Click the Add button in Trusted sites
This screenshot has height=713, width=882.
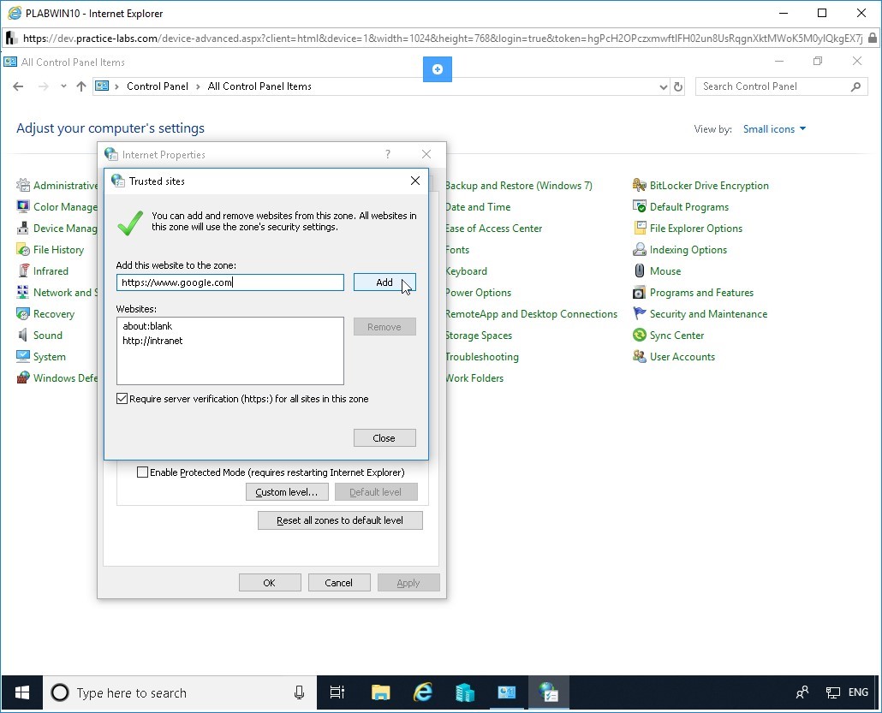pos(384,282)
